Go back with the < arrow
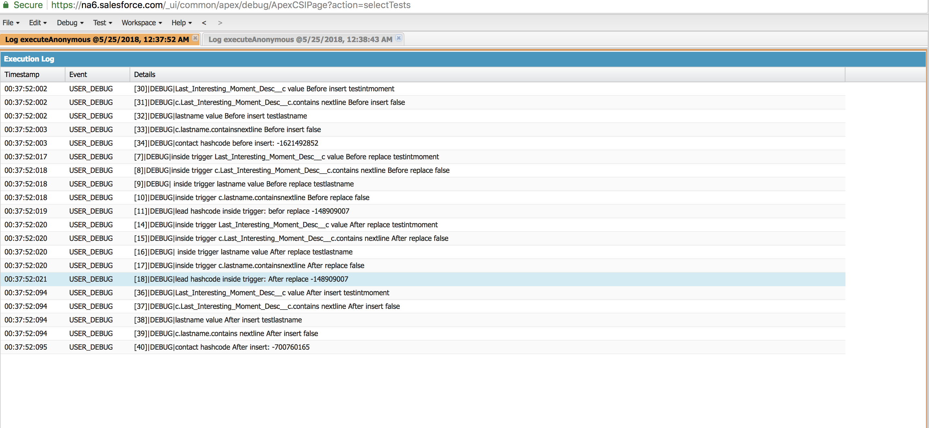The width and height of the screenshot is (929, 428). coord(204,23)
